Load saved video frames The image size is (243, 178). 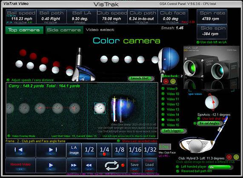point(149,165)
